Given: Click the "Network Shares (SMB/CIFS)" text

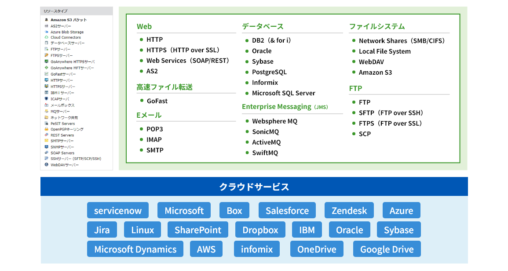Looking at the screenshot, I should pos(402,41).
